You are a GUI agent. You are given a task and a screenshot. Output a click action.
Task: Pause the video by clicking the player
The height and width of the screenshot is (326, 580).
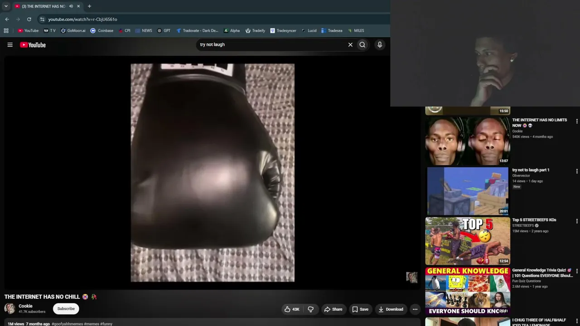pos(213,173)
